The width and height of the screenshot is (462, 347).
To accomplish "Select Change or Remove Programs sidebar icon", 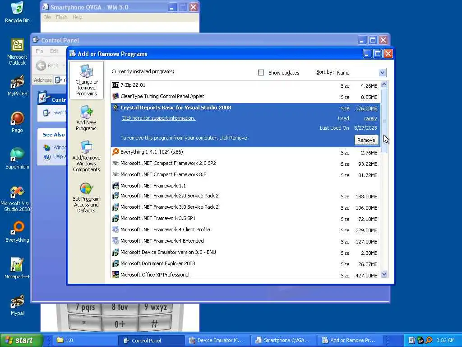I will (86, 80).
